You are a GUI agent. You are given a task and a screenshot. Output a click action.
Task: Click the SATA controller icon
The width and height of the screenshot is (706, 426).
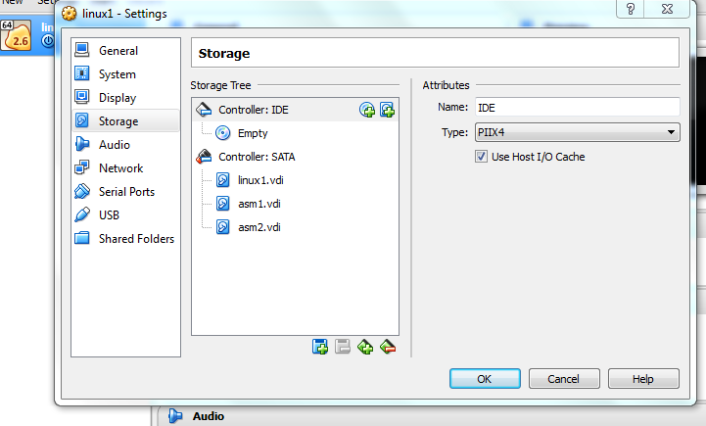click(x=204, y=157)
